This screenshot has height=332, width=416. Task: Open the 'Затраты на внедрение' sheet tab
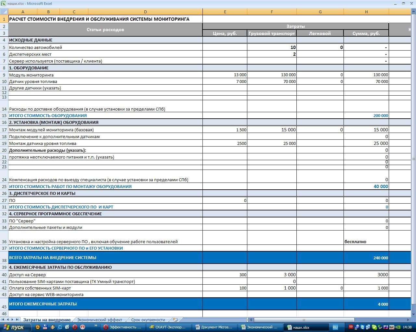tap(46, 320)
